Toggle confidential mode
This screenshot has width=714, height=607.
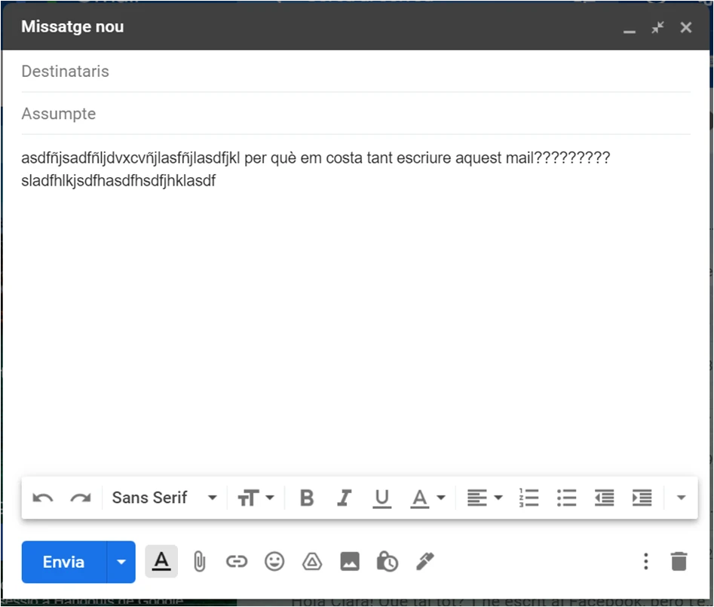[387, 562]
